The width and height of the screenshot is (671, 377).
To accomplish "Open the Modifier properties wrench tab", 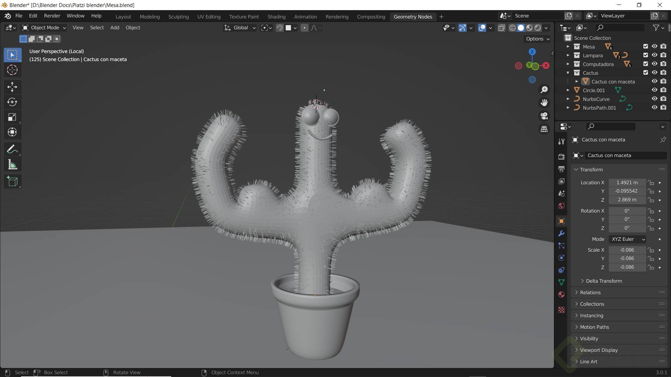I will pos(561,234).
